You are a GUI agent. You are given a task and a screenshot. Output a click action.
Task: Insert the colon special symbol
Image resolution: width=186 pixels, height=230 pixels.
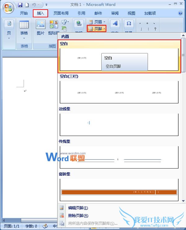[148, 29]
